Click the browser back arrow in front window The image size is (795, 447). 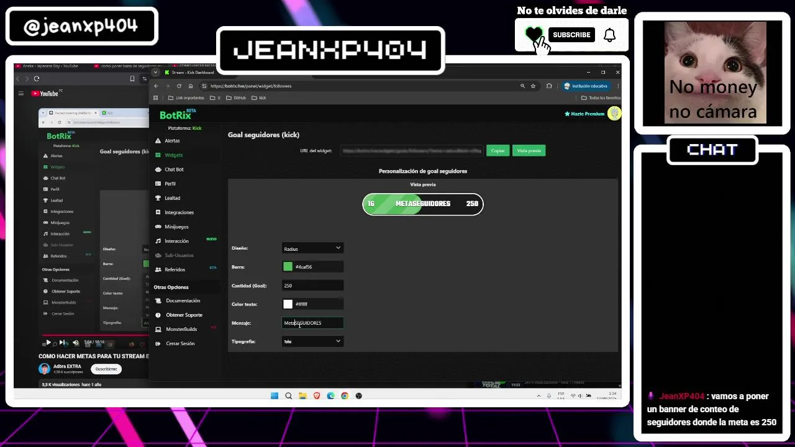(157, 86)
